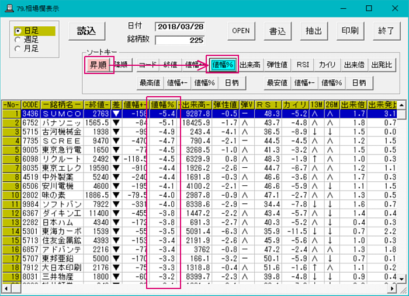Viewport: 409px width, 296px height.
Task: Click the 終了 exit button
Action: [x=386, y=31]
